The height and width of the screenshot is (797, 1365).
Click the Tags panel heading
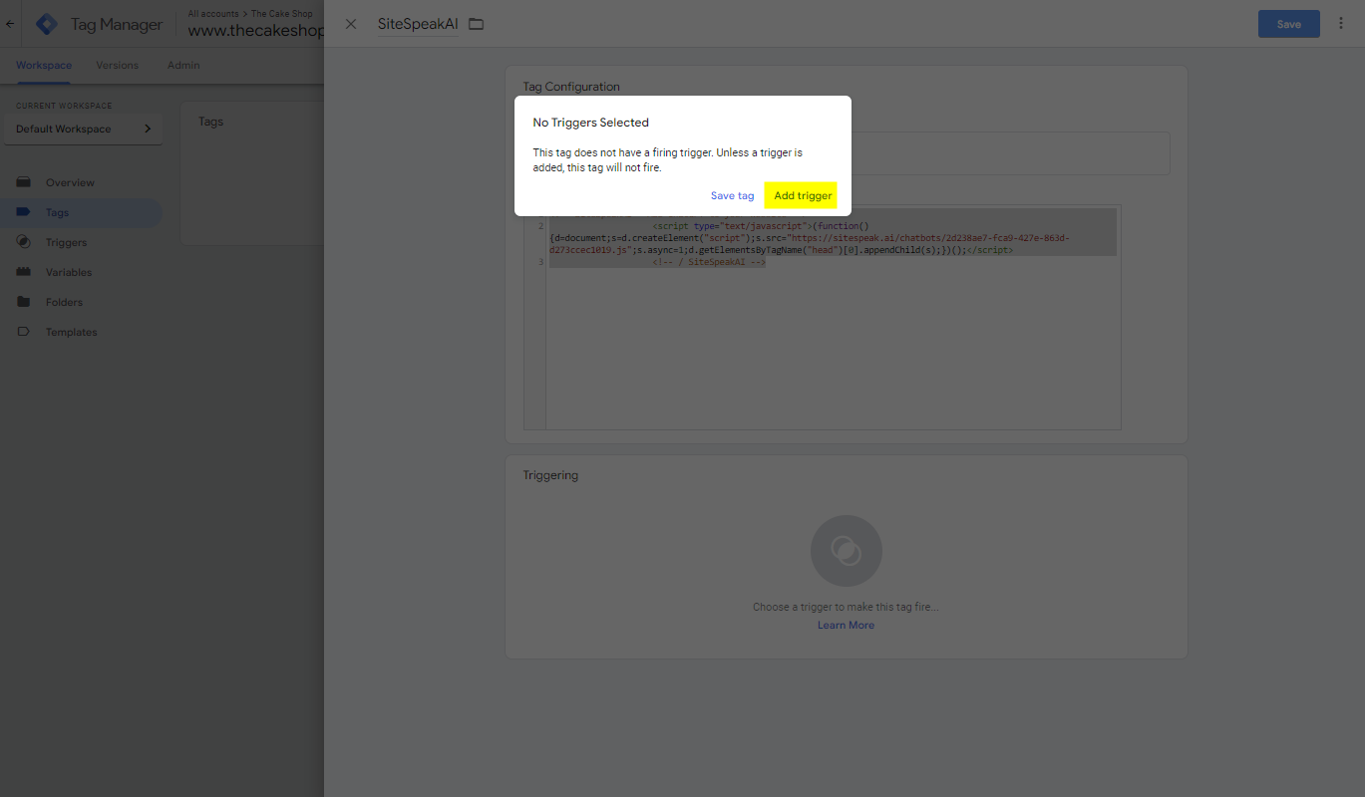tap(210, 122)
